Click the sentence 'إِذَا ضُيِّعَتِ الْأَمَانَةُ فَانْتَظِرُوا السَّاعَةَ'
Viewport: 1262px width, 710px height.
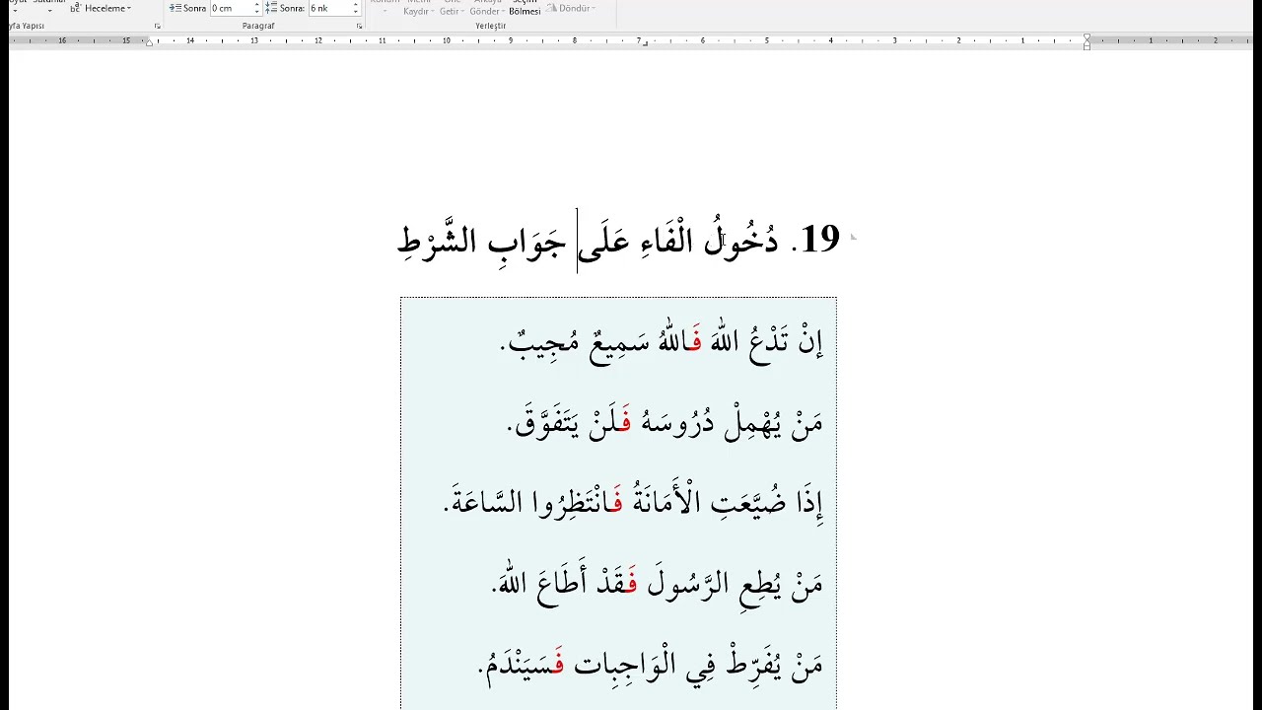pyautogui.click(x=634, y=503)
